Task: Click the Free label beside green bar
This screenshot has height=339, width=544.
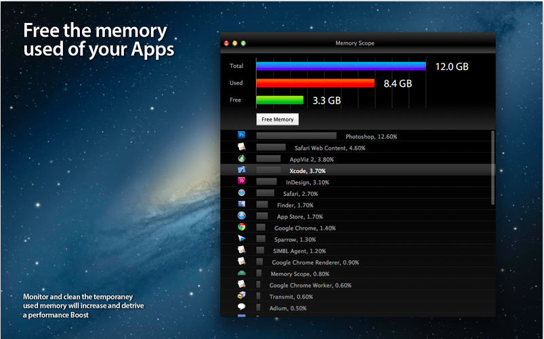Action: tap(235, 100)
